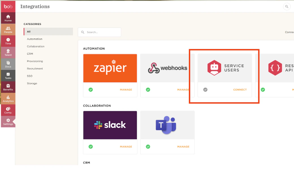The width and height of the screenshot is (294, 175).
Task: Select the Provisioning category
Action: coord(35,61)
